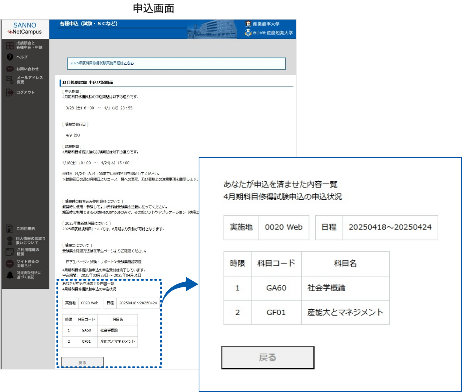Image resolution: width=462 pixels, height=392 pixels.
Task: Click the 特定商取引法に基づく表記 bell icon
Action: point(10,275)
